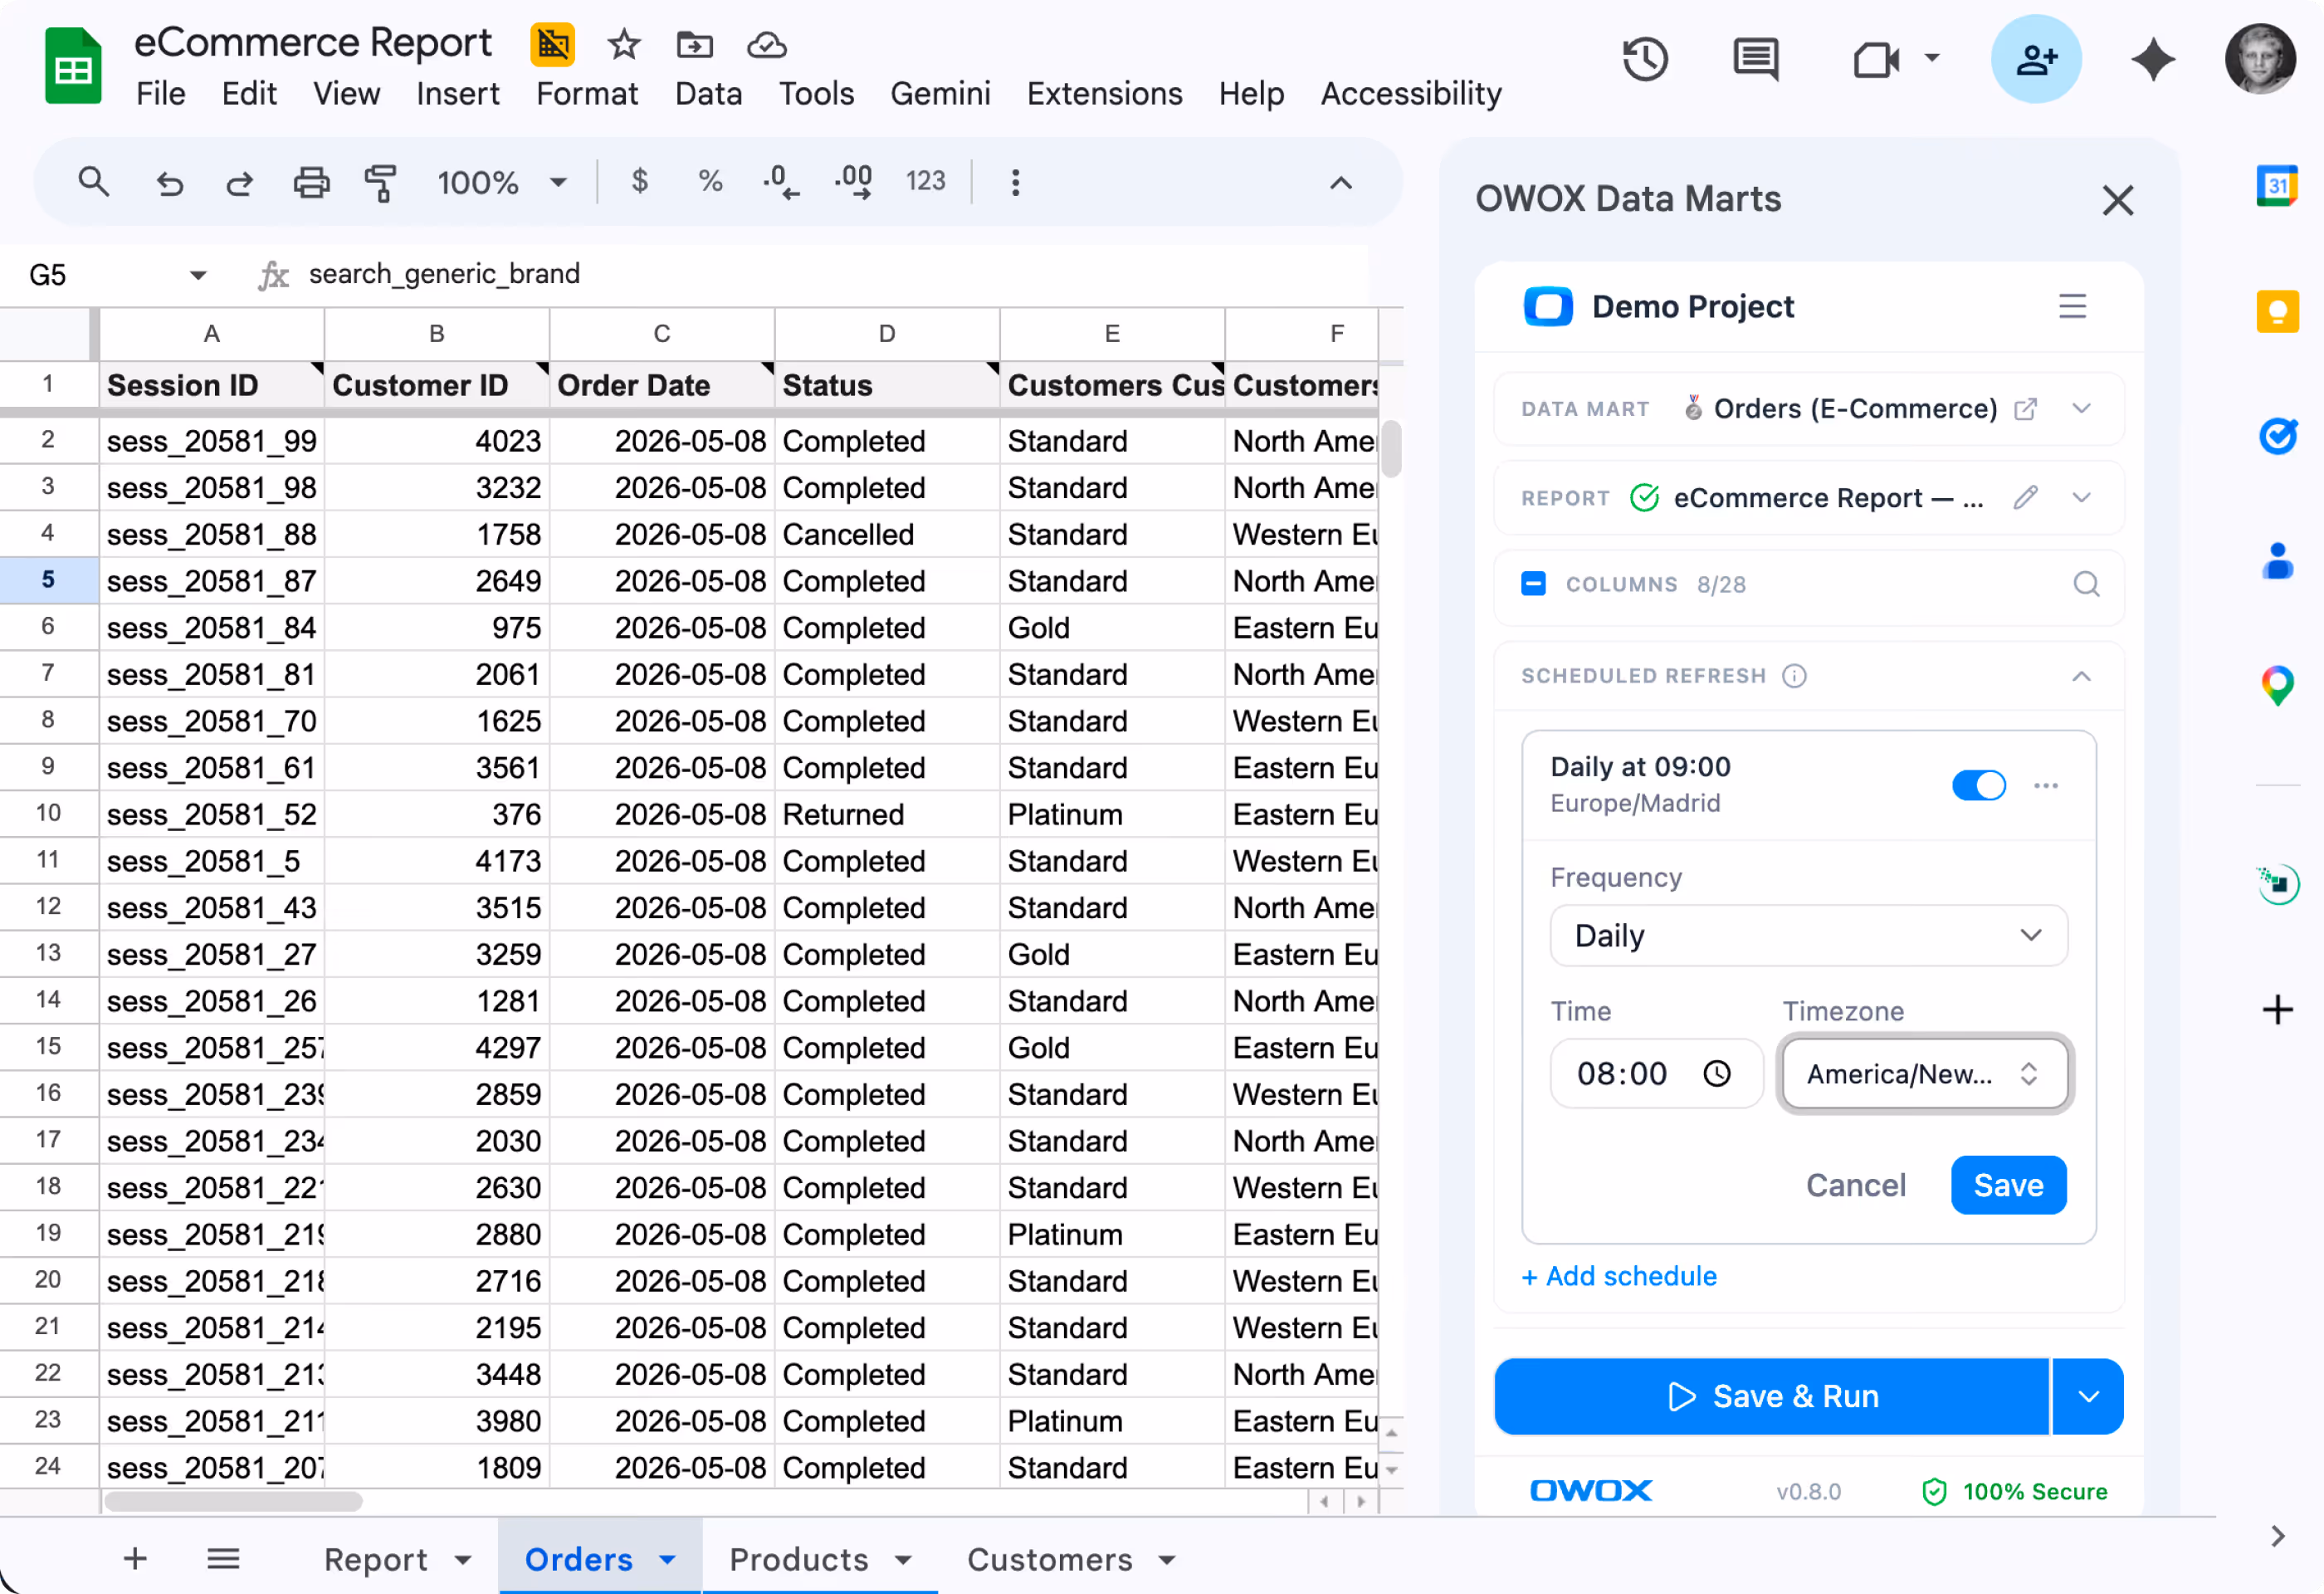Image resolution: width=2324 pixels, height=1594 pixels.
Task: Open Google Tasks in side panel
Action: (2277, 435)
